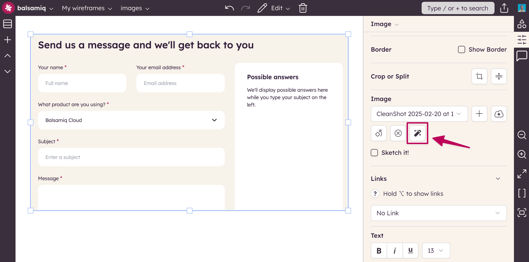Enter full screen with diagonal arrows icon

[x=522, y=174]
